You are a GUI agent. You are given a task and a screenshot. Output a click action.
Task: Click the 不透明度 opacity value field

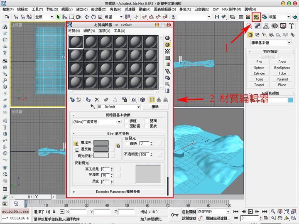(145, 155)
